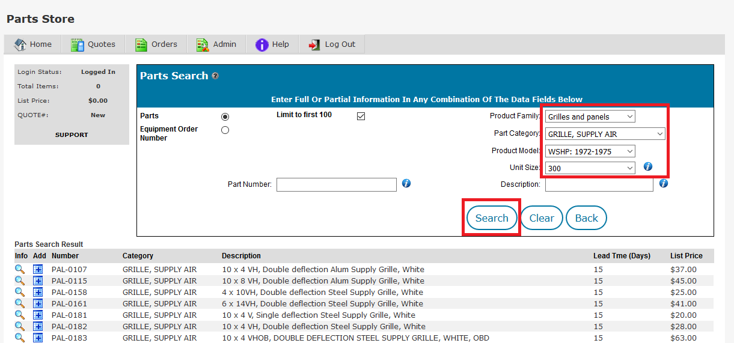Open the Product Model dropdown
The width and height of the screenshot is (734, 343).
pos(590,151)
